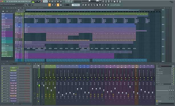Image resolution: width=175 pixels, height=106 pixels.
Task: Select the Metal_gend channel button
Action: coord(13,96)
